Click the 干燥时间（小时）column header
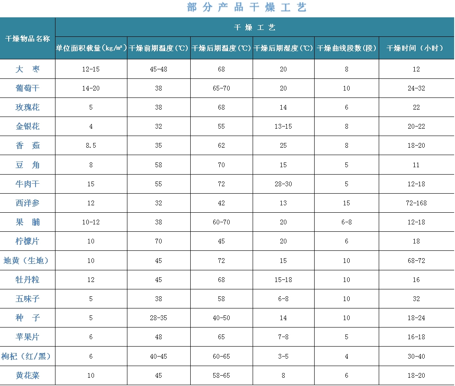Image resolution: width=455 pixels, height=386 pixels. [x=416, y=48]
